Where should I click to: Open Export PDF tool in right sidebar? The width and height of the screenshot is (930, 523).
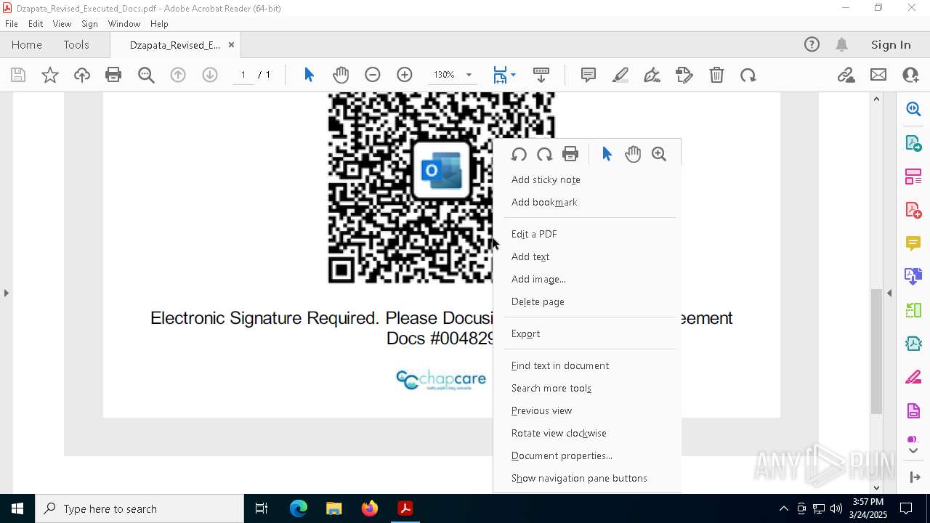click(913, 142)
